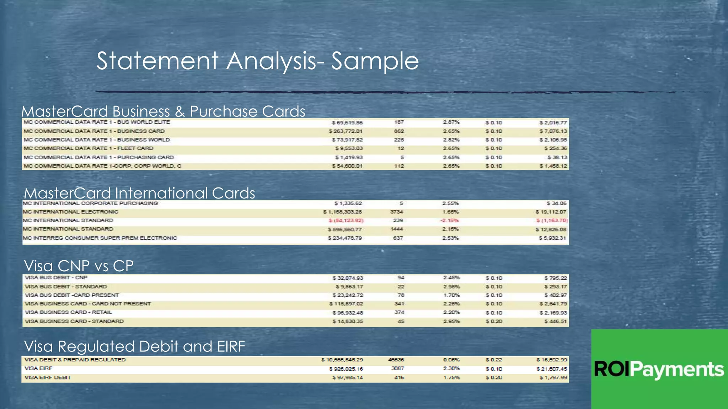Image resolution: width=728 pixels, height=409 pixels.
Task: Click MC INTERREG CONSUMER SUPER PREM ELECTRONIC label
Action: [x=100, y=238]
